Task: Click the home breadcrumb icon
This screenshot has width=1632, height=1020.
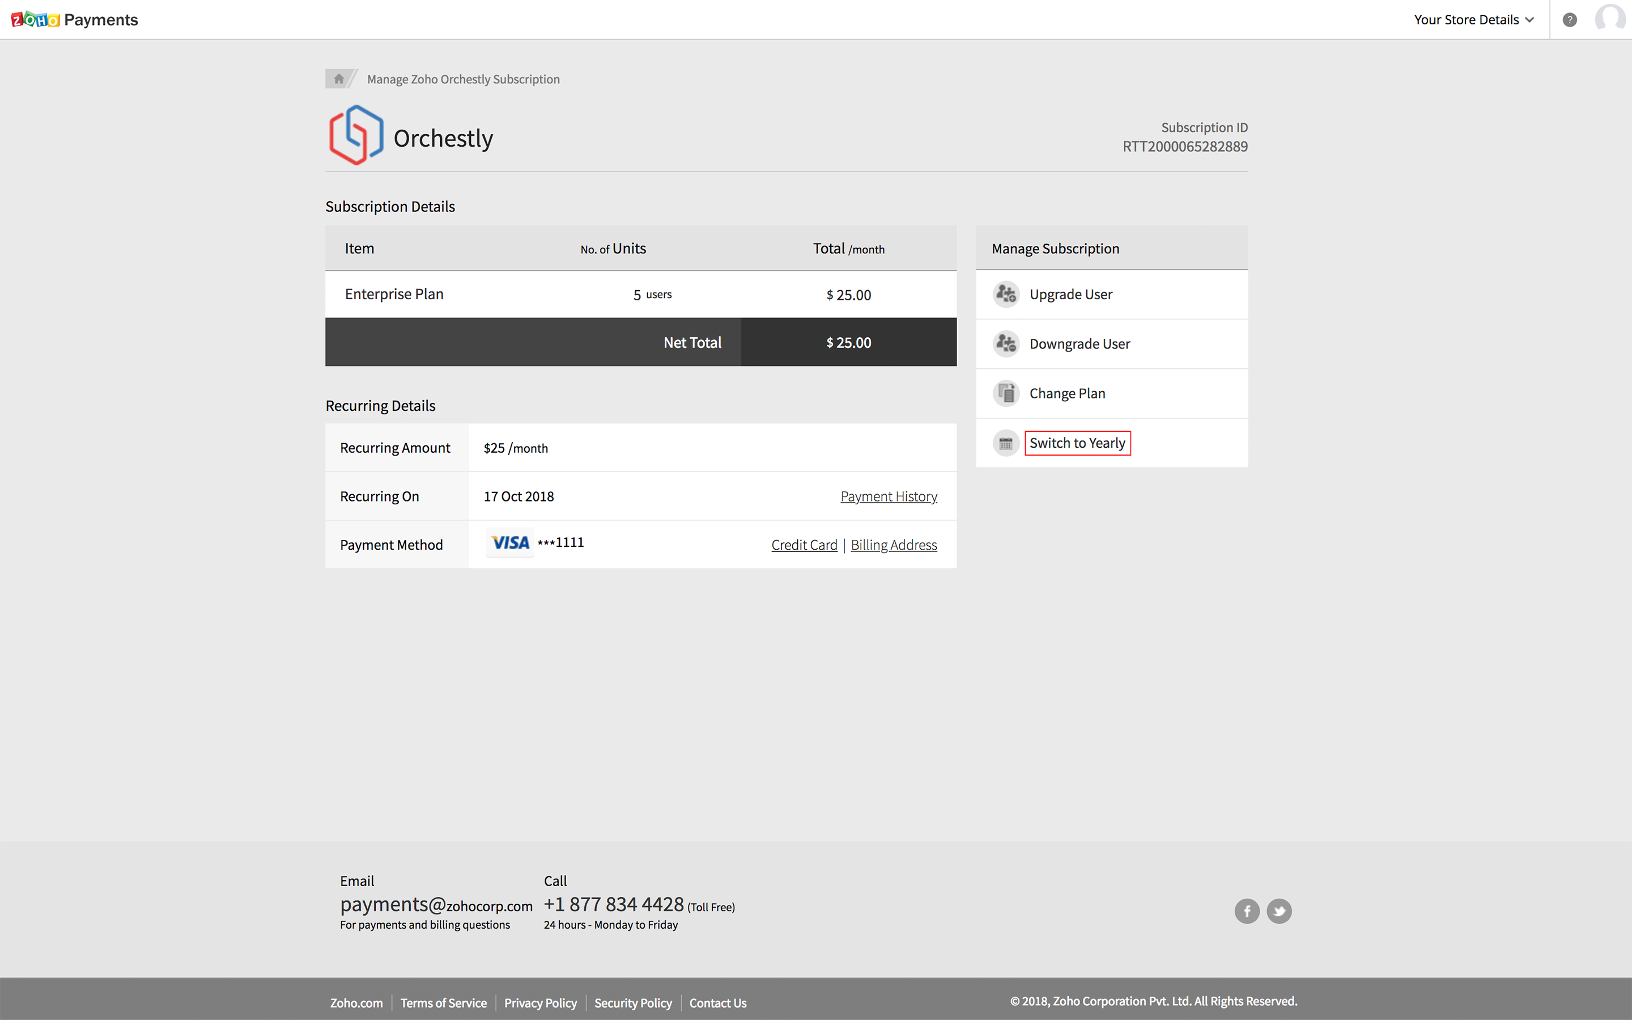Action: 338,79
